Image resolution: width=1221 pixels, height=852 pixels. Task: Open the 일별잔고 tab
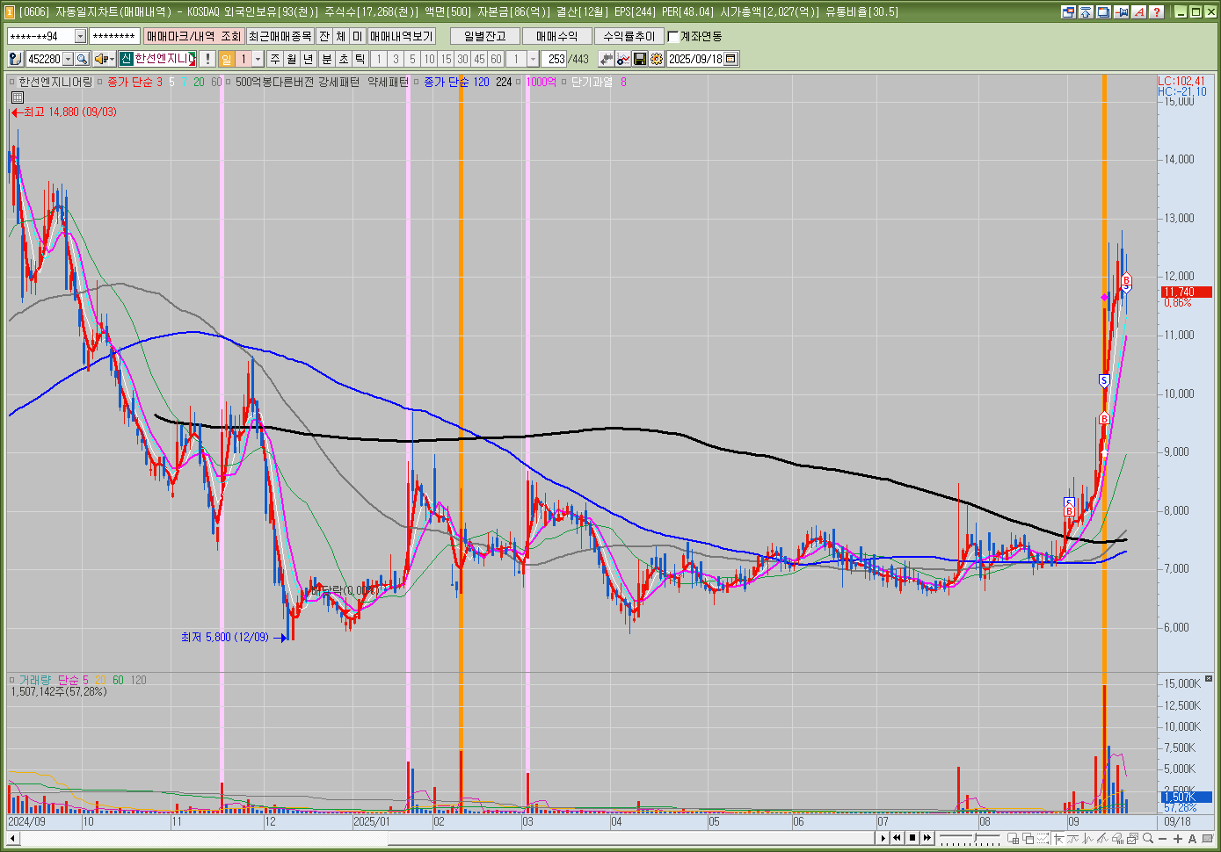pos(485,36)
